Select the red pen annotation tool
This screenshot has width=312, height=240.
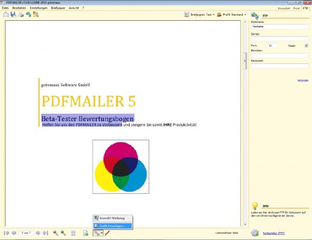[107, 233]
